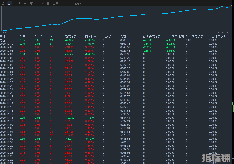Click the 持仓 positions row
The height and width of the screenshot is (164, 234).
click(x=3, y=40)
